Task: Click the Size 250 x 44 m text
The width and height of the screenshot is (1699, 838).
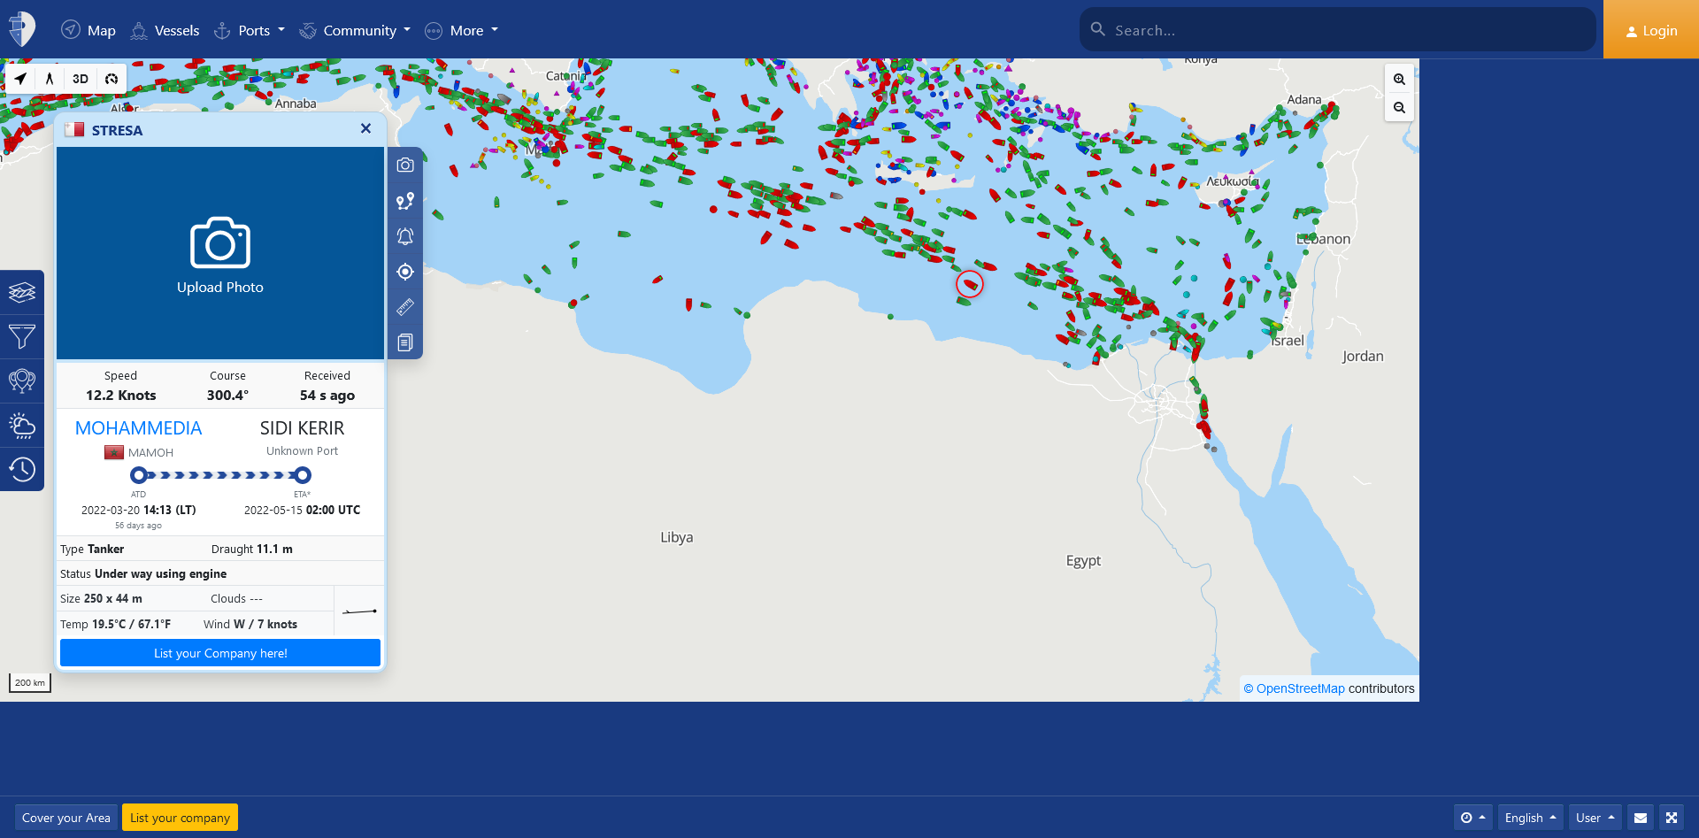Action: [101, 598]
